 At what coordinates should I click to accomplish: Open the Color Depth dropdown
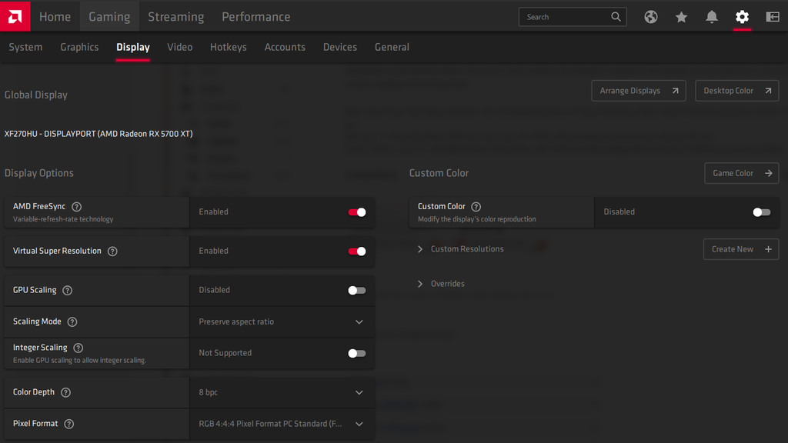coord(359,392)
